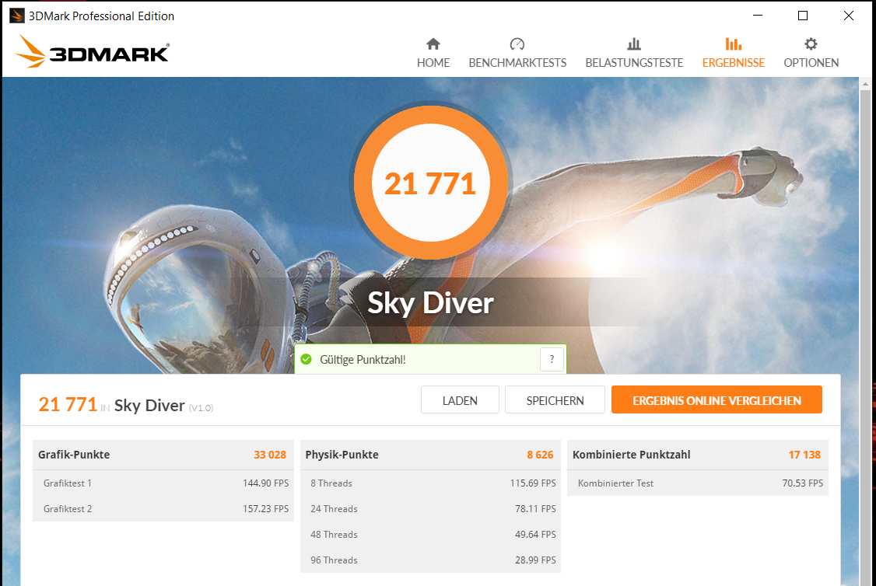The width and height of the screenshot is (876, 586).
Task: Maximize the 3DMark window
Action: (x=803, y=16)
